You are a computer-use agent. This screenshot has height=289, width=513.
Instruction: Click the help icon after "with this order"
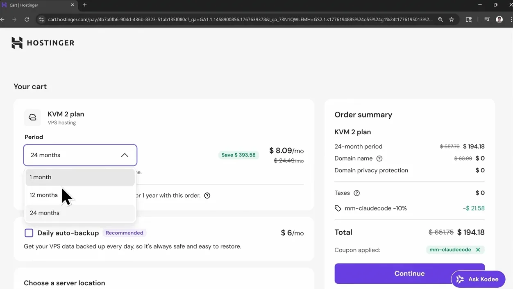coord(207,196)
